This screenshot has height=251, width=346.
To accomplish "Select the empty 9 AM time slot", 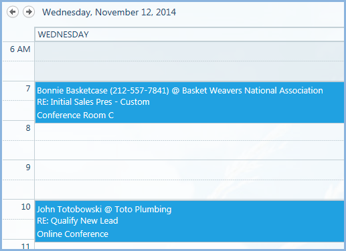I will [x=189, y=170].
